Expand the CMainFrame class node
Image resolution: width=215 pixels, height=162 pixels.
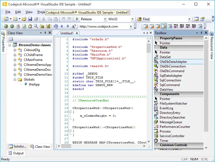tap(15, 60)
